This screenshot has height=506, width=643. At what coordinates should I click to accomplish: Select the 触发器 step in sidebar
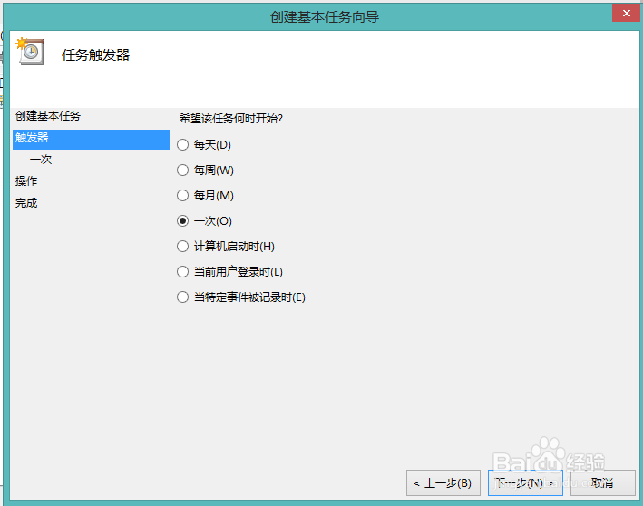92,140
